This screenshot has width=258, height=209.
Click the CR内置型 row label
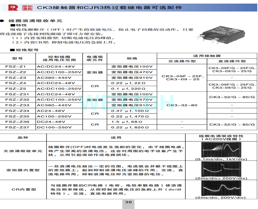pos(24,189)
